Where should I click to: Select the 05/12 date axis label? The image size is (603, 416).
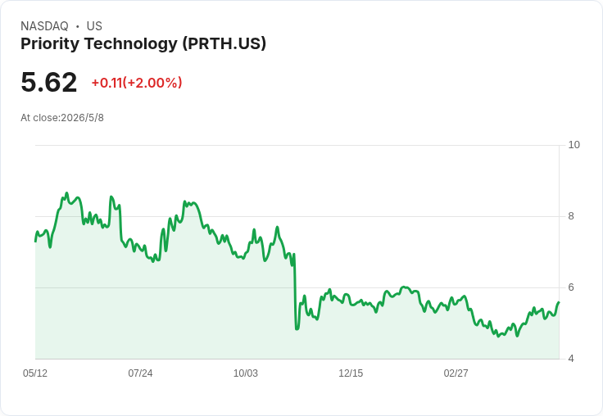[35, 373]
